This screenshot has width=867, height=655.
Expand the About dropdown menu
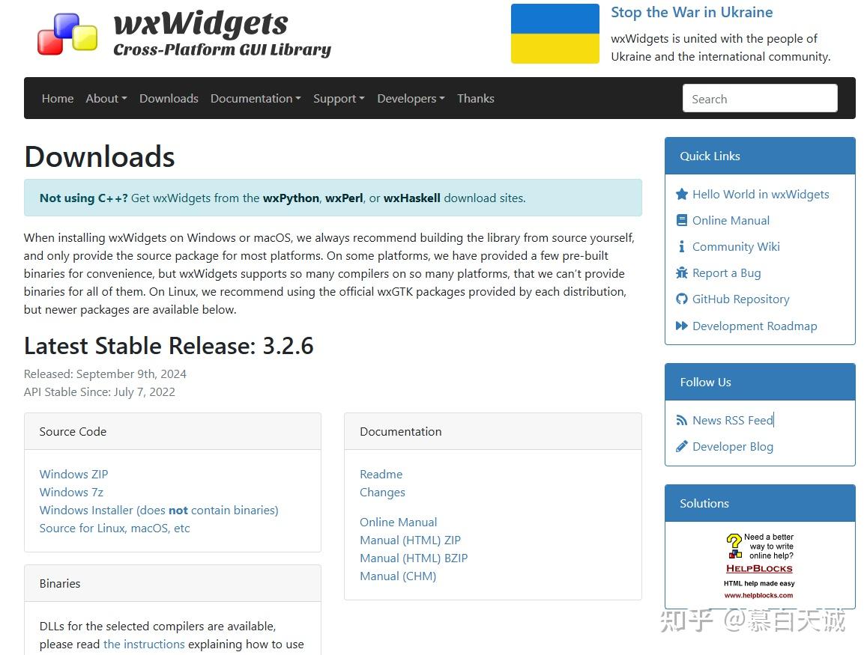tap(106, 98)
